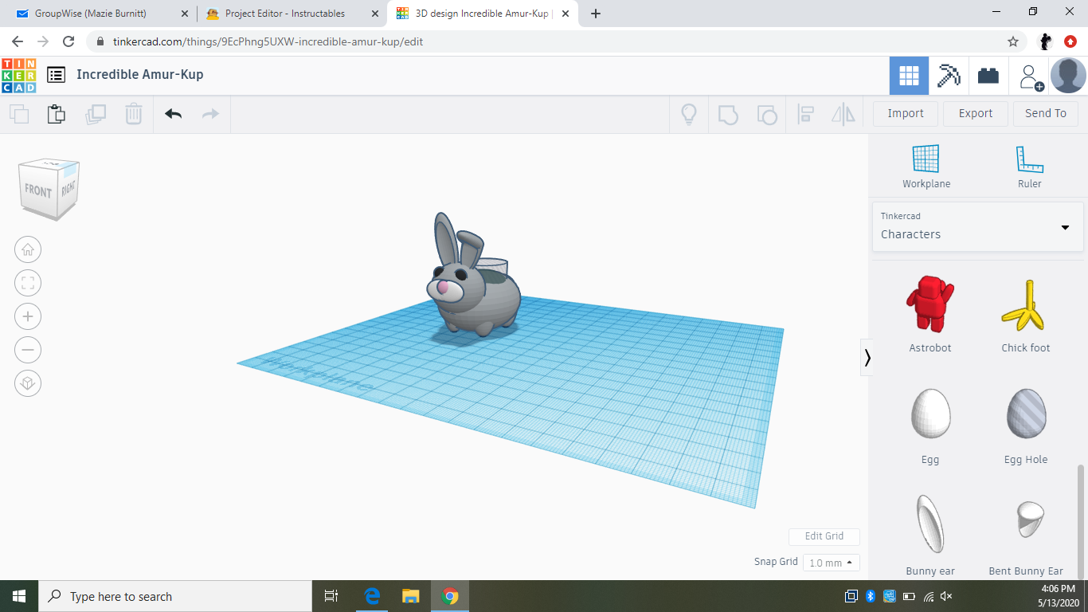Undo the last action

click(173, 114)
